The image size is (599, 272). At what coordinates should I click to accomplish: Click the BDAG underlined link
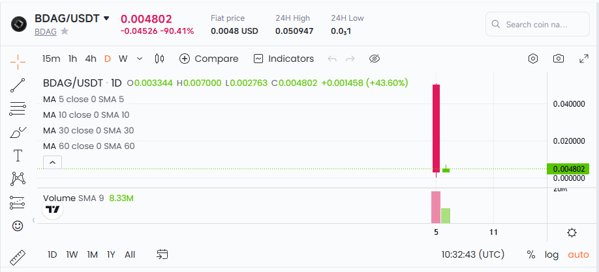[x=46, y=32]
